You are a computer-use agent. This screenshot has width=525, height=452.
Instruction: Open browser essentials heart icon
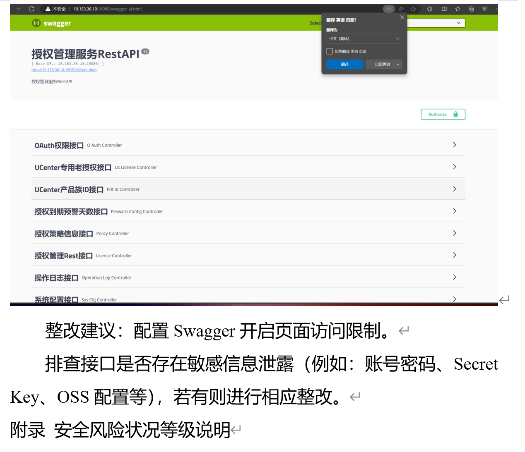(485, 9)
